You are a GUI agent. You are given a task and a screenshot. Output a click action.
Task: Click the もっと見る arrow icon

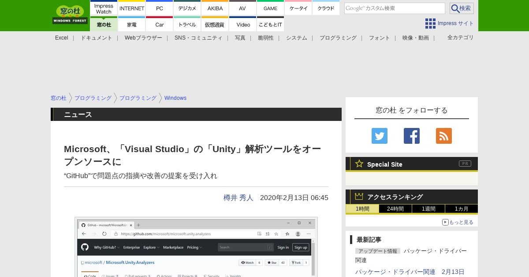445,222
